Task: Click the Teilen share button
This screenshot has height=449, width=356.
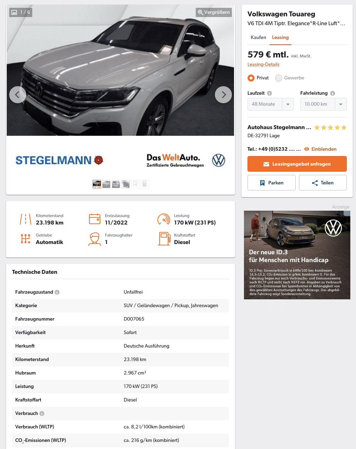Action: pos(323,183)
